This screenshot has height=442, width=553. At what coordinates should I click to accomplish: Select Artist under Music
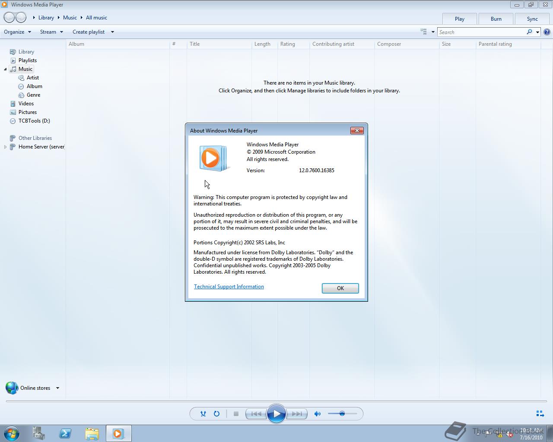pyautogui.click(x=33, y=78)
